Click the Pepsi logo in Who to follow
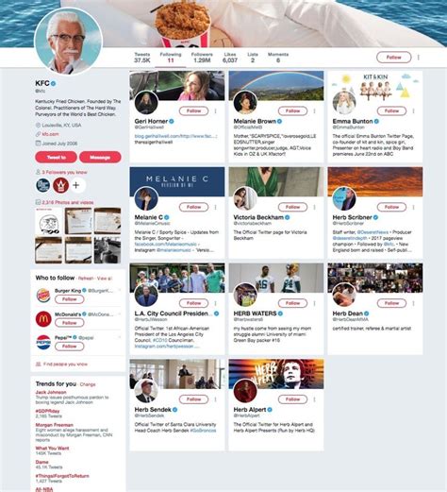The image size is (447, 492). coord(43,342)
